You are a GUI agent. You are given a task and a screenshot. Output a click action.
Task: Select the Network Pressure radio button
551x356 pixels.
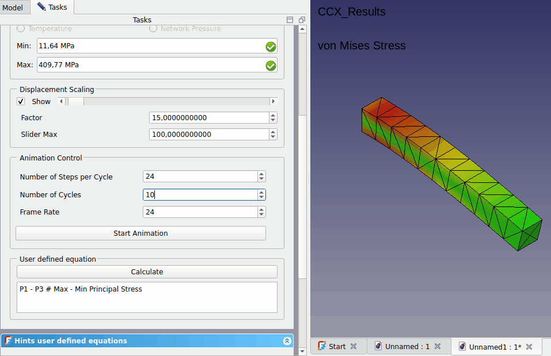(153, 28)
